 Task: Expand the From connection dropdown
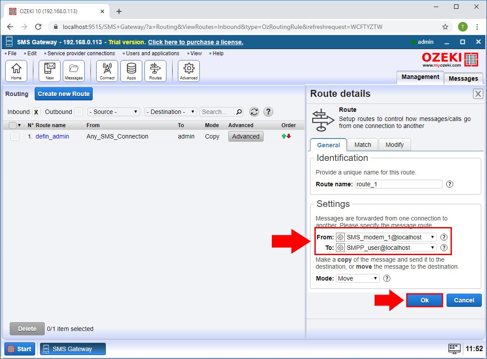coord(386,237)
